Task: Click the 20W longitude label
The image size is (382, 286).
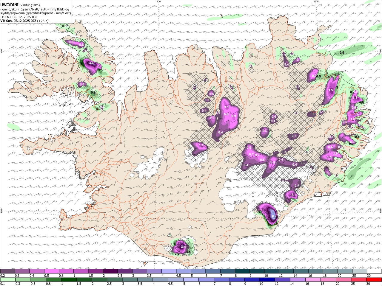Action: (x=159, y=1)
